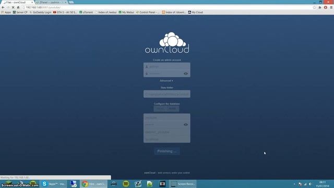This screenshot has height=188, width=334.
Task: Bookmark this page with the star
Action: (314, 7)
